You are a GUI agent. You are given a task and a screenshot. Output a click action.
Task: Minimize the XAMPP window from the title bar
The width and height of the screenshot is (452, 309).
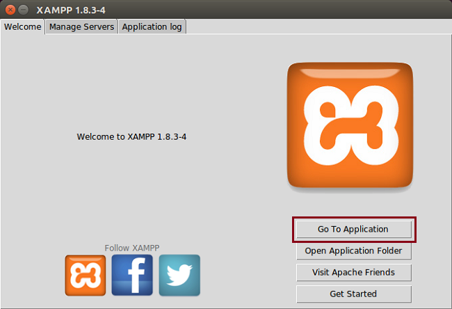(24, 10)
